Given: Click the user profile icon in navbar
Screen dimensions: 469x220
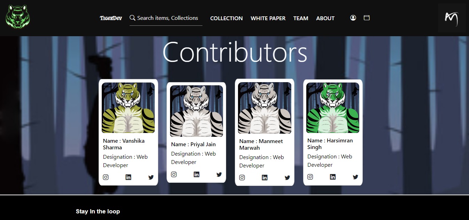Looking at the screenshot, I should 353,18.
